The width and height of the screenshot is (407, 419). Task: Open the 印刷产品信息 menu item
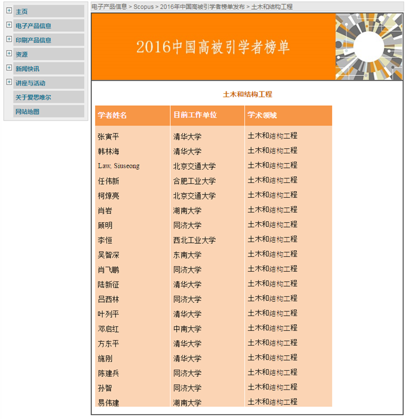point(33,40)
